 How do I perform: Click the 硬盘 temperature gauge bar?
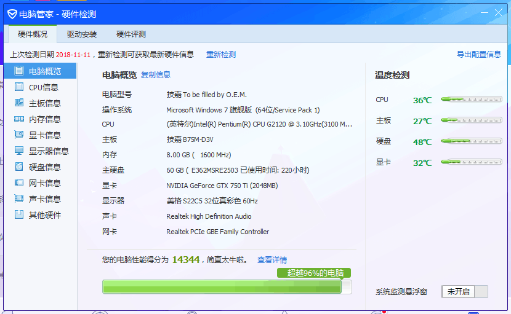471,141
